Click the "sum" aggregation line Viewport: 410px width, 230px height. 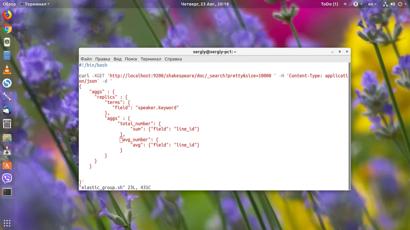165,129
